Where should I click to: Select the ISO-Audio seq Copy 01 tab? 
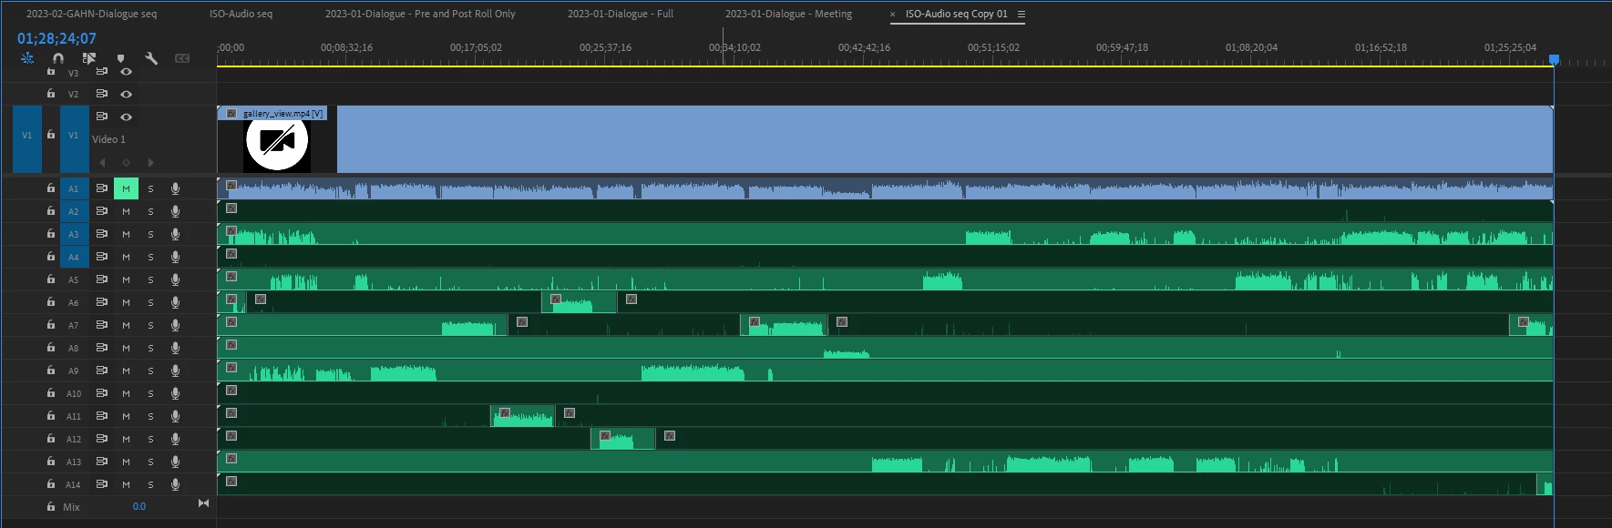[x=957, y=14]
